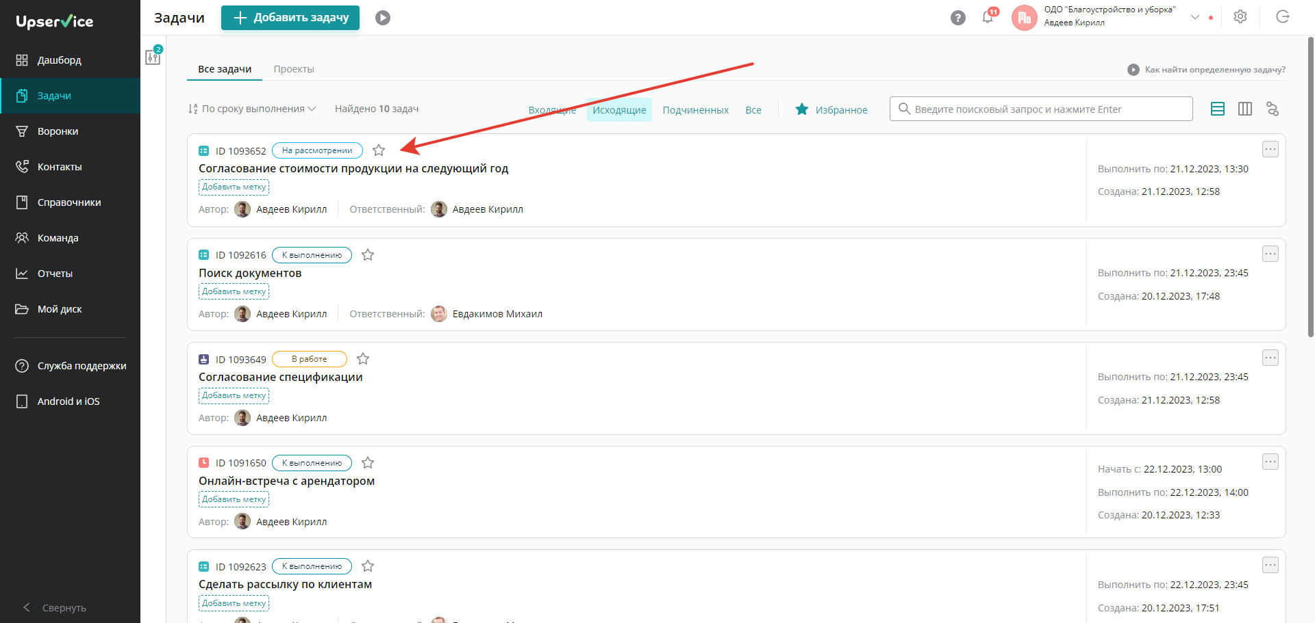The width and height of the screenshot is (1315, 623).
Task: Click the Служба поддержки help icon
Action: [22, 366]
